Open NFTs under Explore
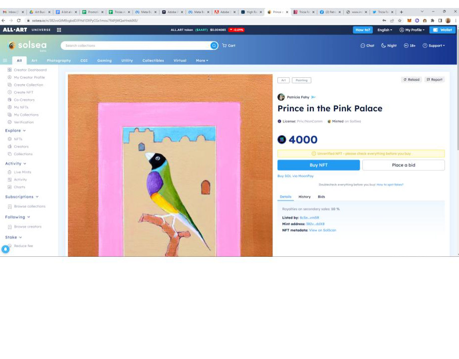This screenshot has height=359, width=459. click(x=15, y=139)
